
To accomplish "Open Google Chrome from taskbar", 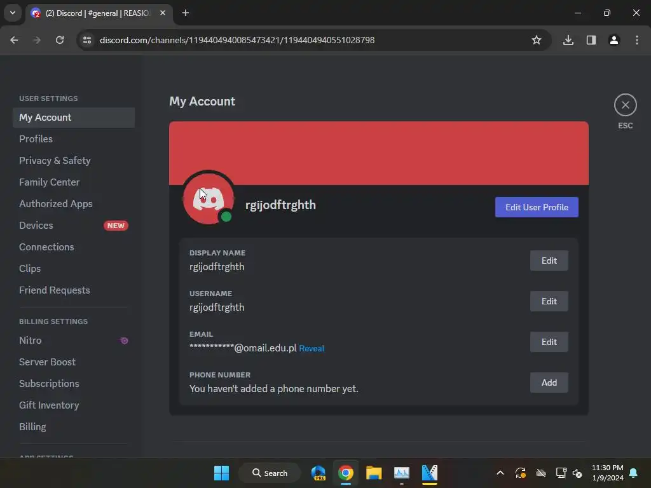I will pyautogui.click(x=346, y=473).
